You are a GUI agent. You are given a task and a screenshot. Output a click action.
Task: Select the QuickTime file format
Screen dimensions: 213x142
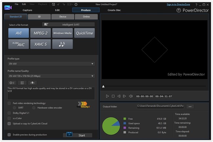click(x=85, y=33)
